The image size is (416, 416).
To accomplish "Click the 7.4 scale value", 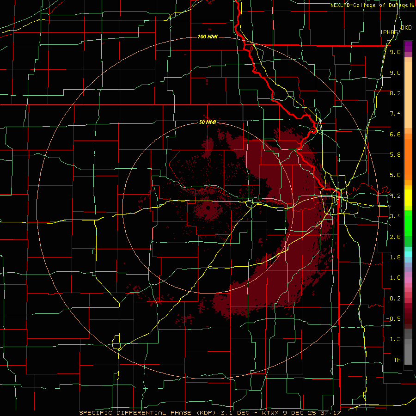I will 395,114.
